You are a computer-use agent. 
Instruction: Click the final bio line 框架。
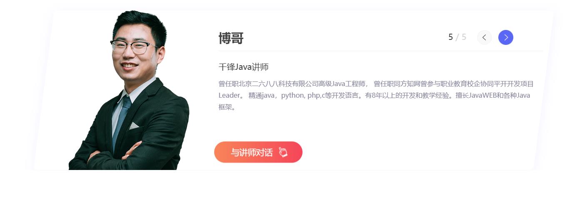click(x=227, y=107)
